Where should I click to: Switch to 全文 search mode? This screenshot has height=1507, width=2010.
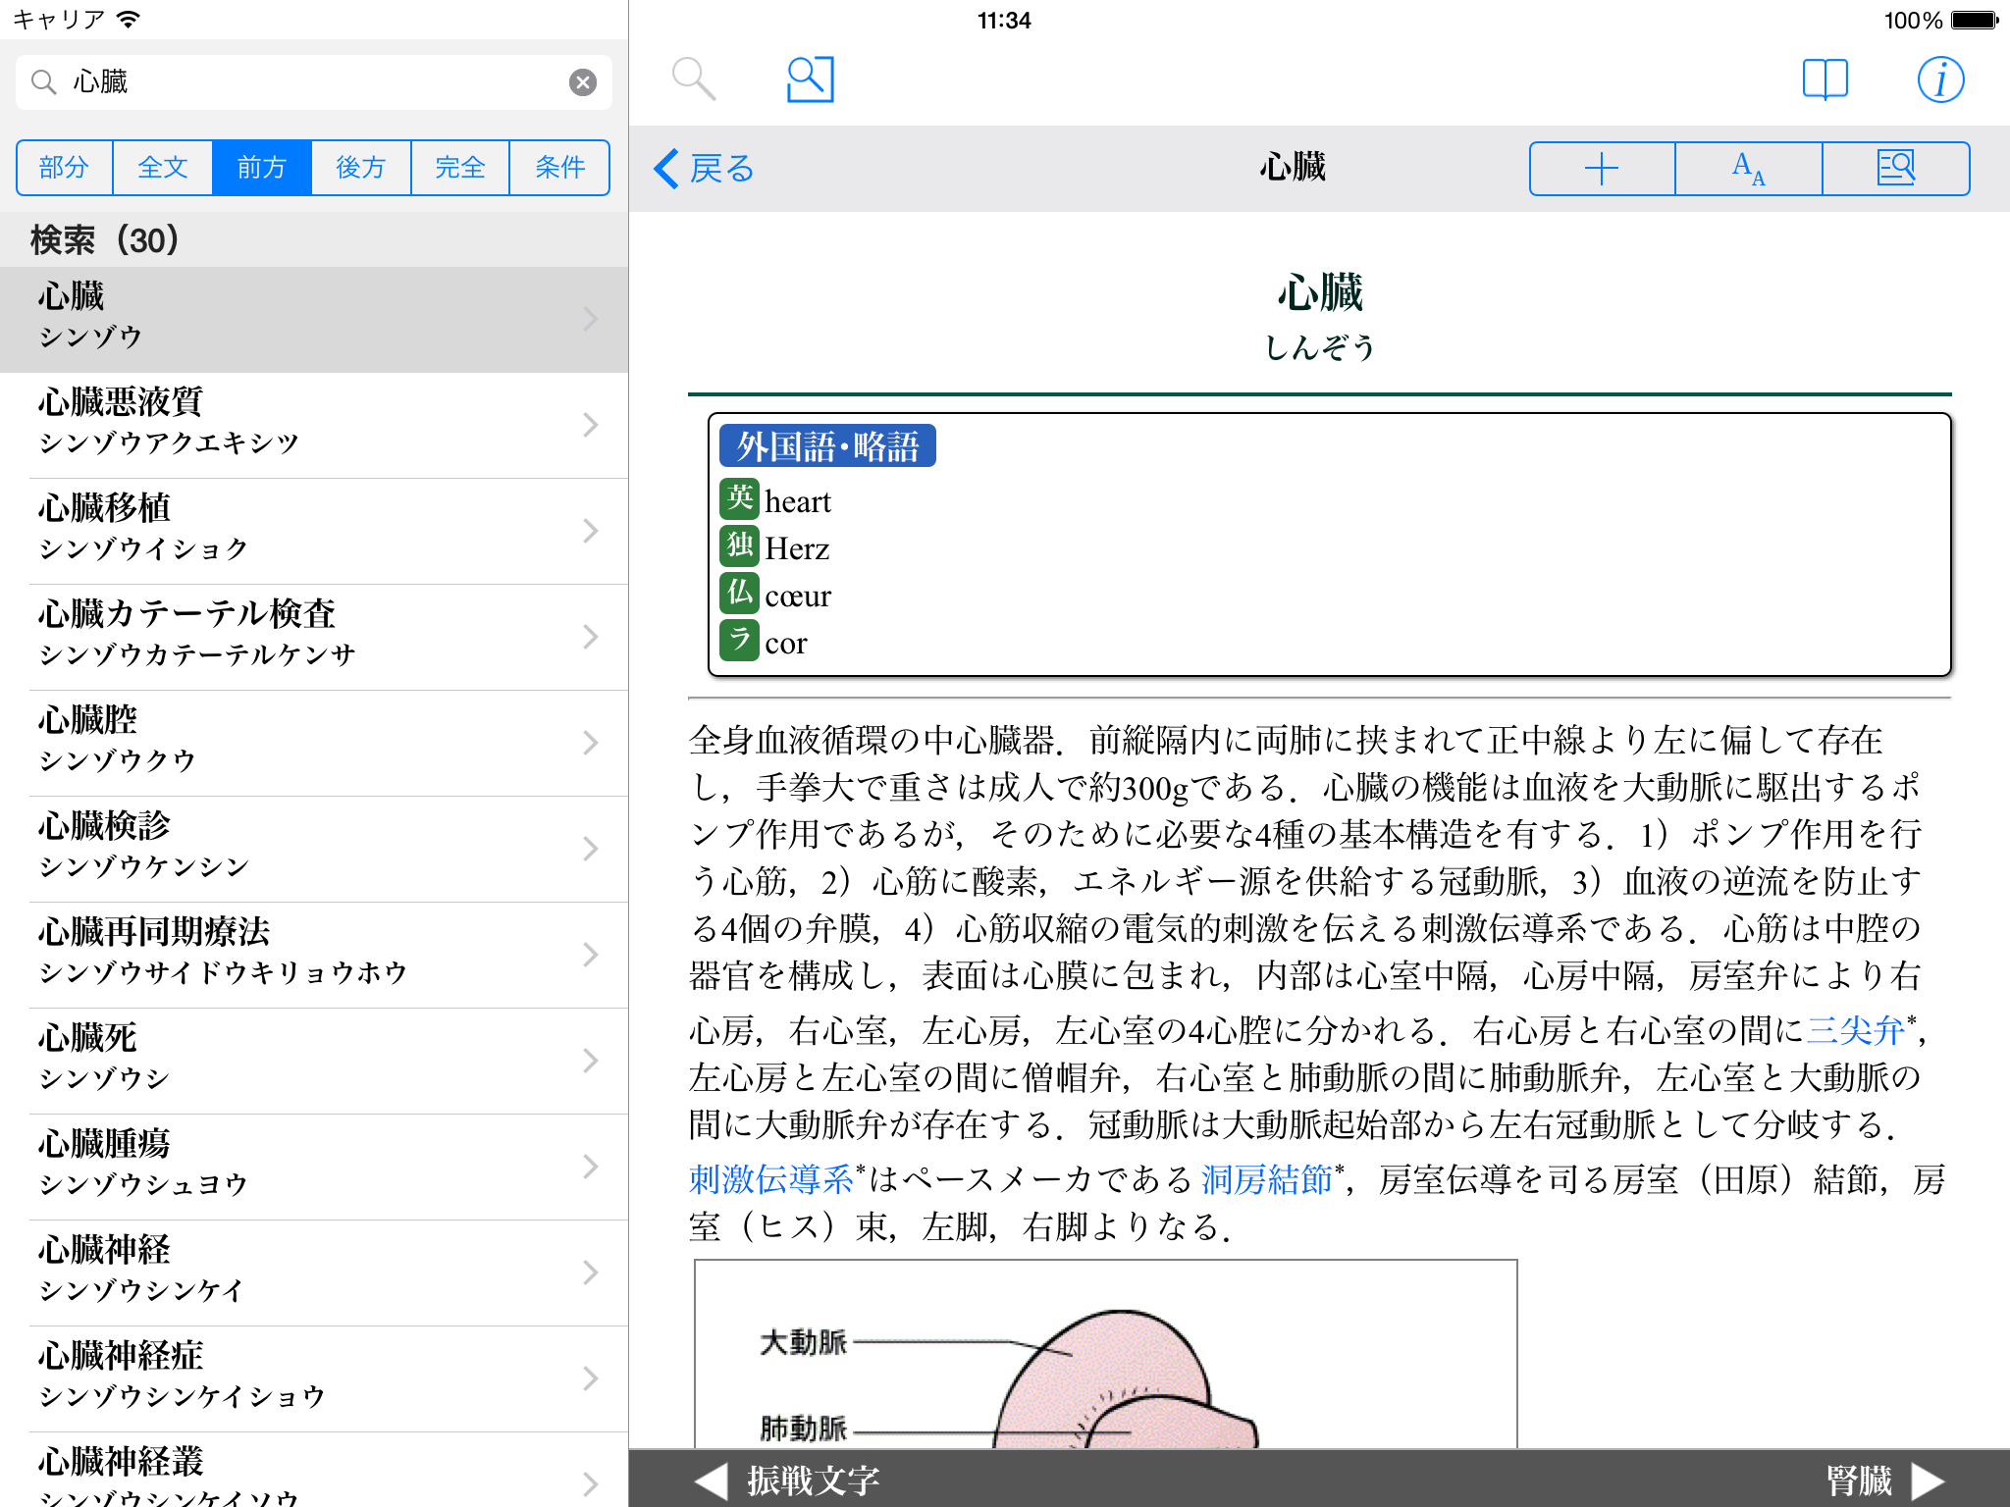(x=163, y=168)
